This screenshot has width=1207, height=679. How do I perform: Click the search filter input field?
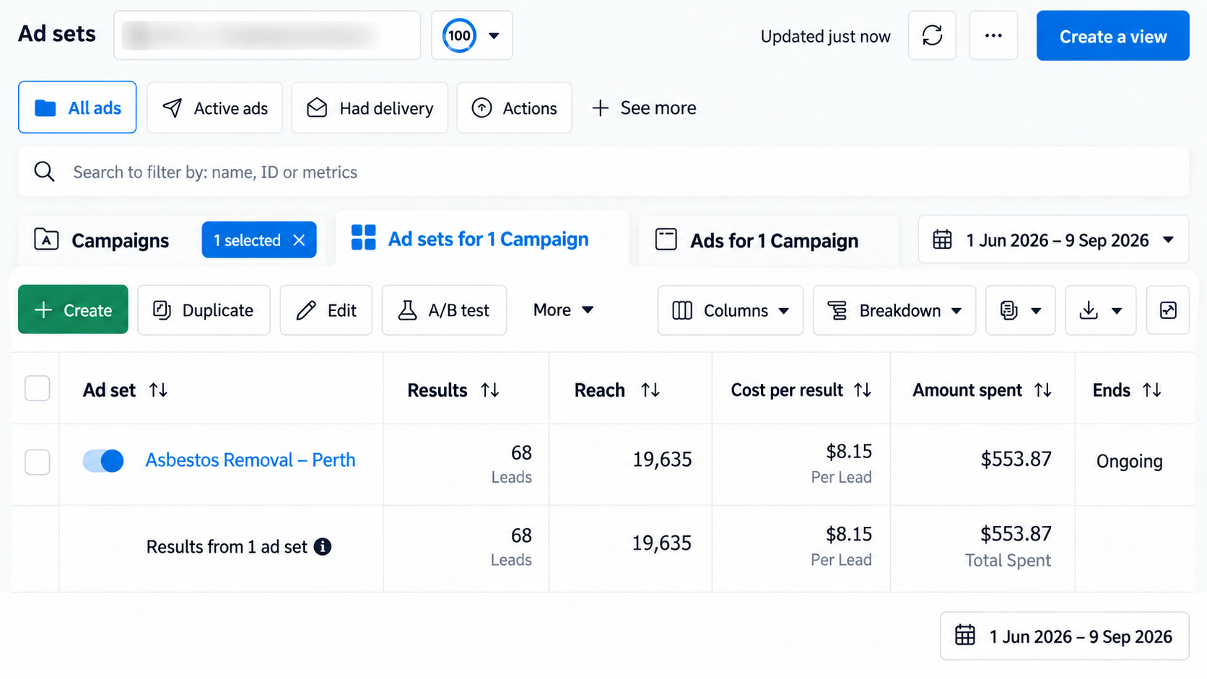tap(603, 172)
